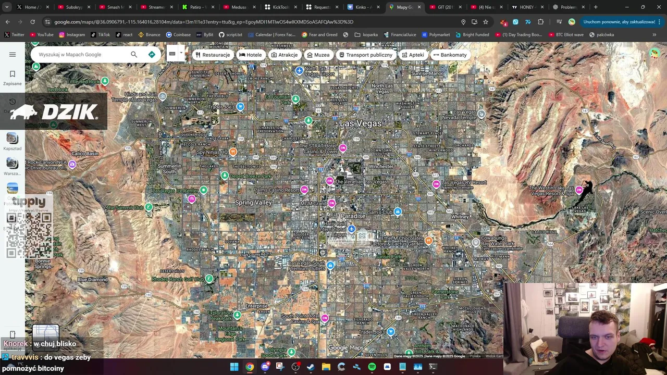This screenshot has width=667, height=375.
Task: Click Uruchom ponownie, aby zaktualizować button
Action: (619, 22)
